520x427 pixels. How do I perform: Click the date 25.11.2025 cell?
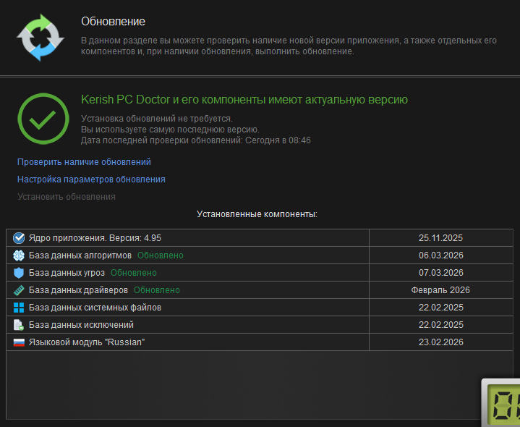coord(440,238)
